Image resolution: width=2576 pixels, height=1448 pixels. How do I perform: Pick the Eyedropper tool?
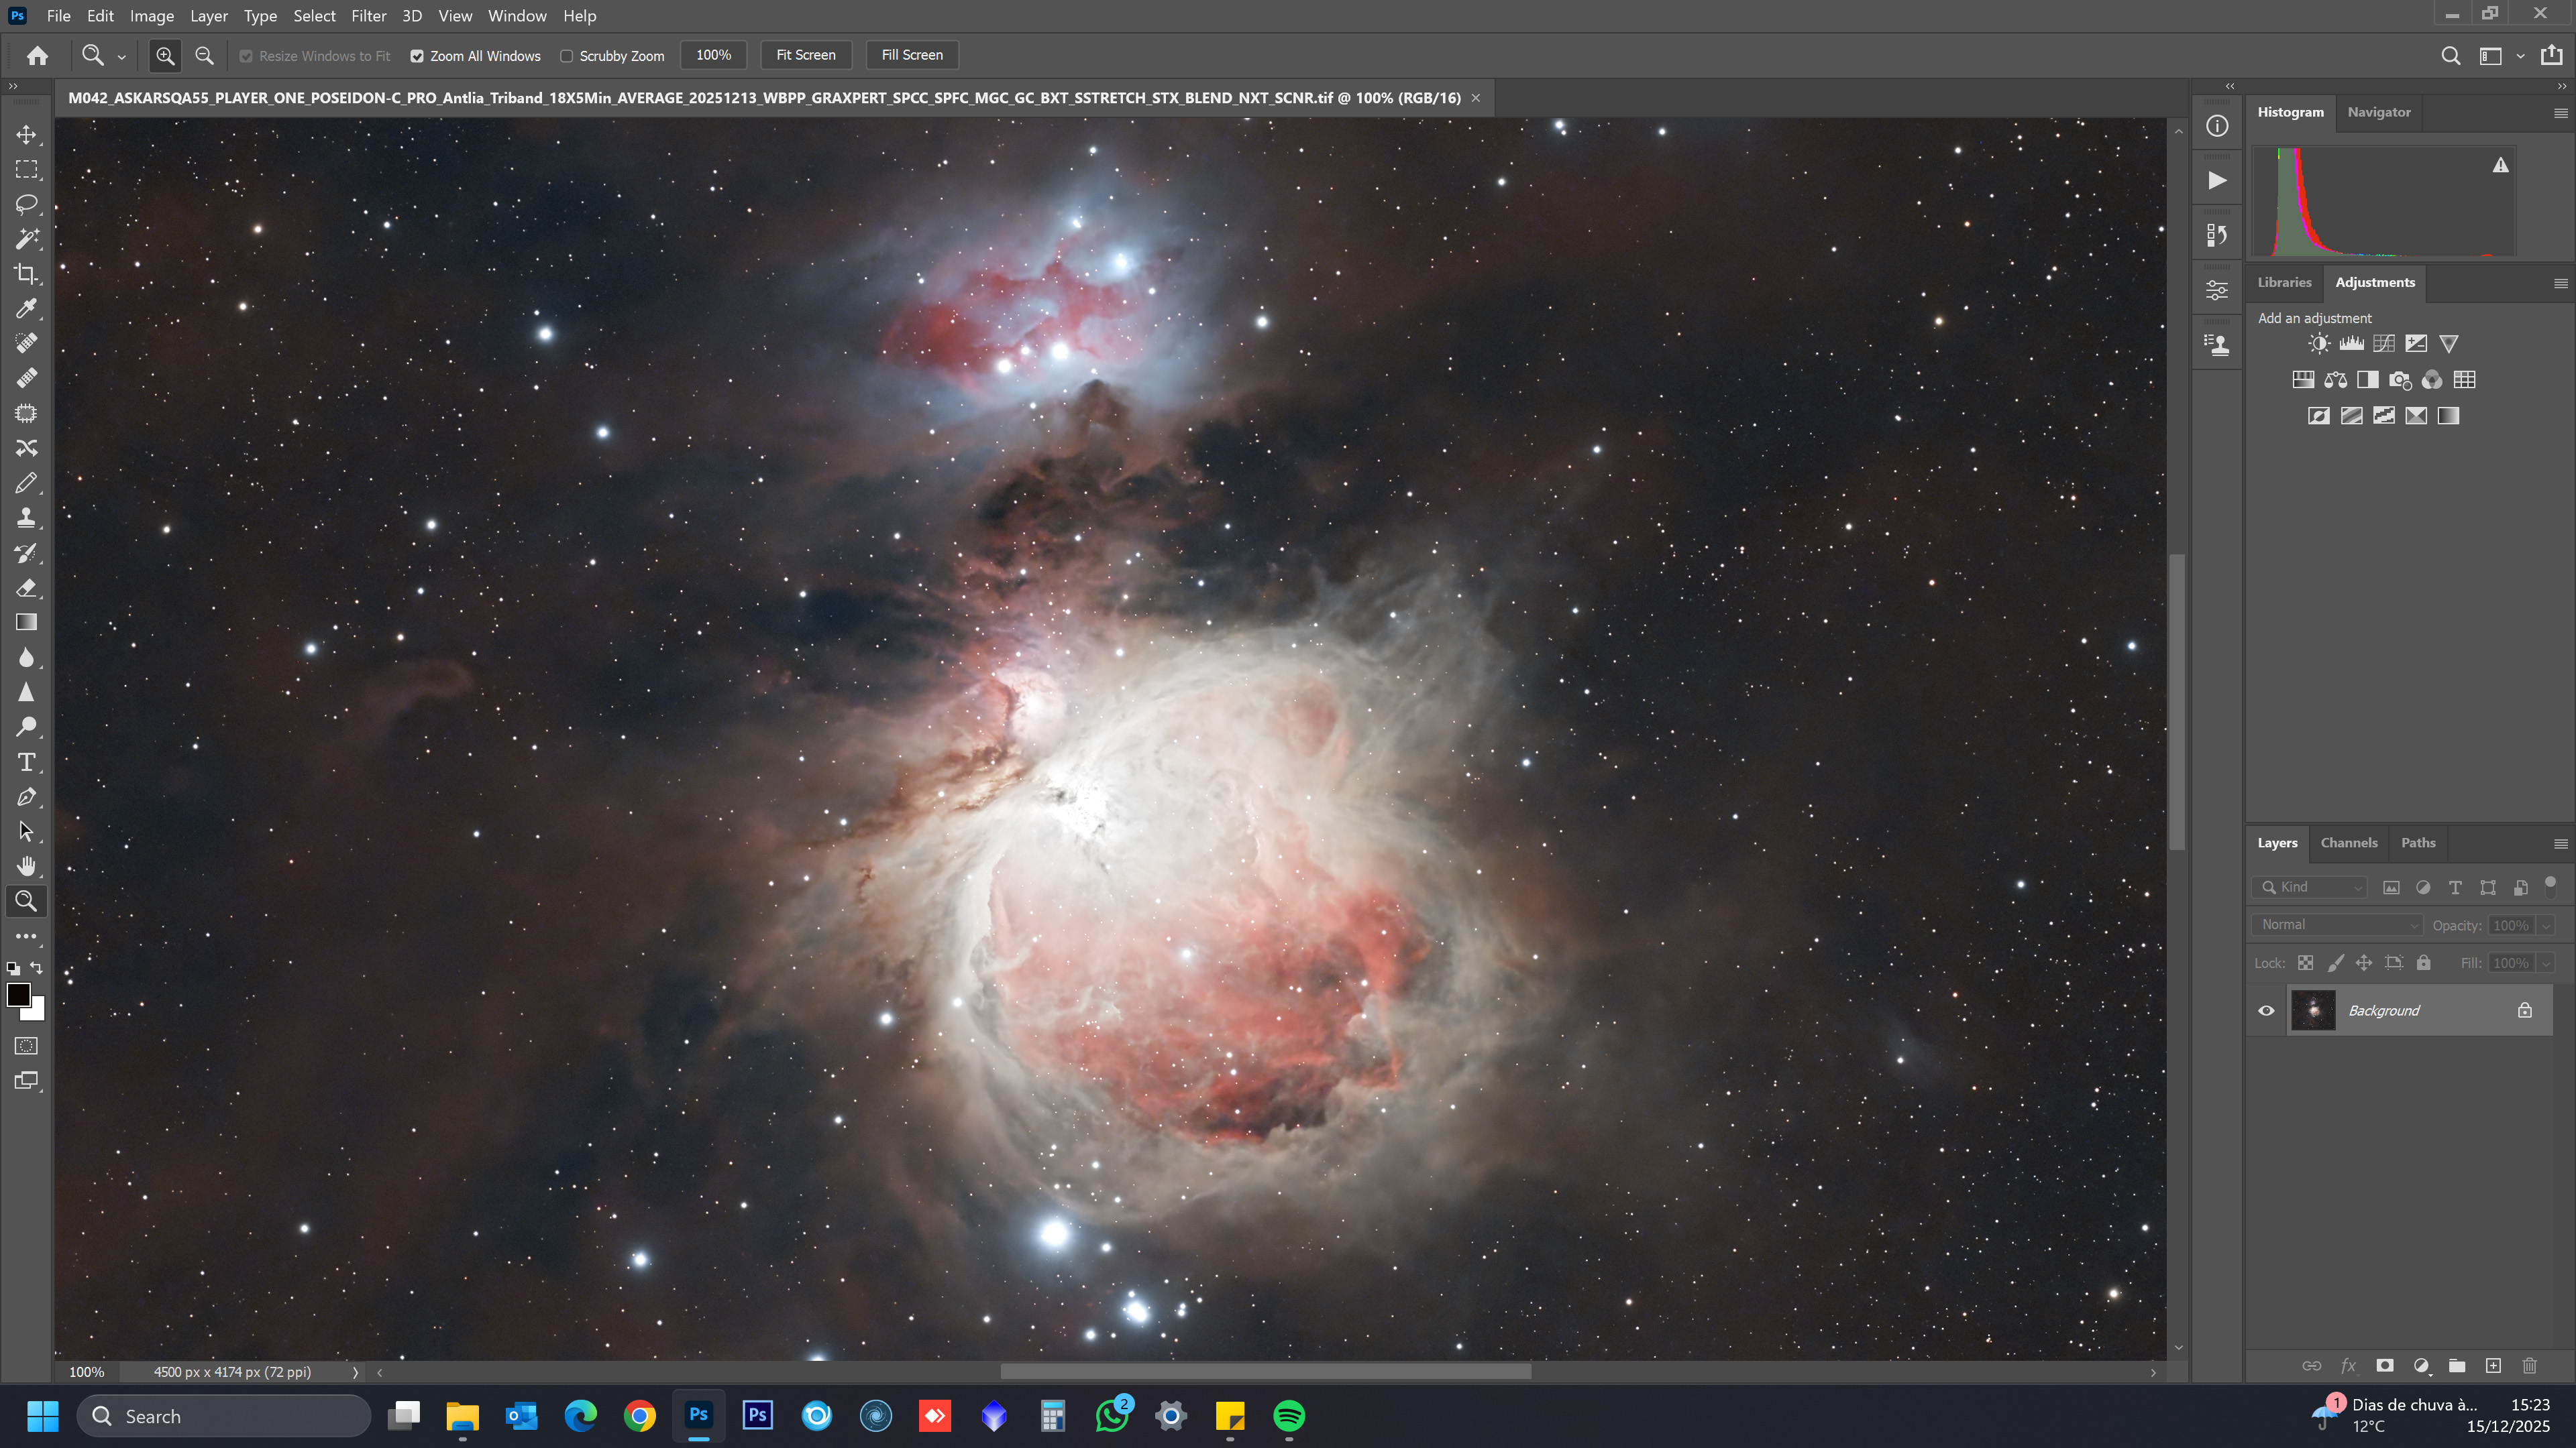pyautogui.click(x=27, y=309)
